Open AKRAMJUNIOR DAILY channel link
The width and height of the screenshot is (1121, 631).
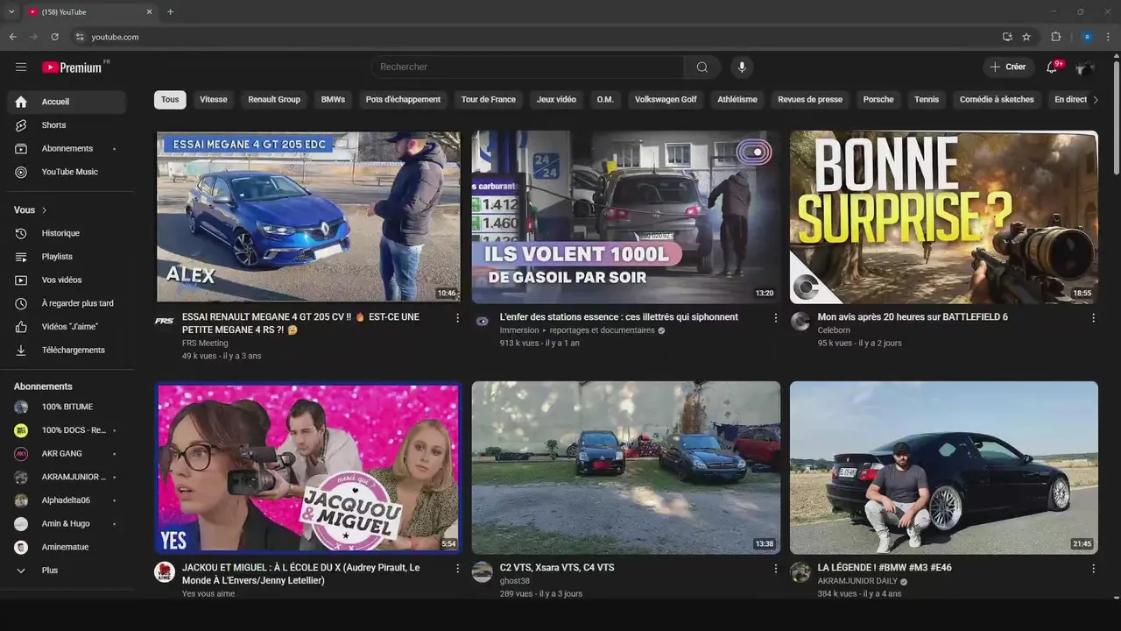tap(857, 581)
